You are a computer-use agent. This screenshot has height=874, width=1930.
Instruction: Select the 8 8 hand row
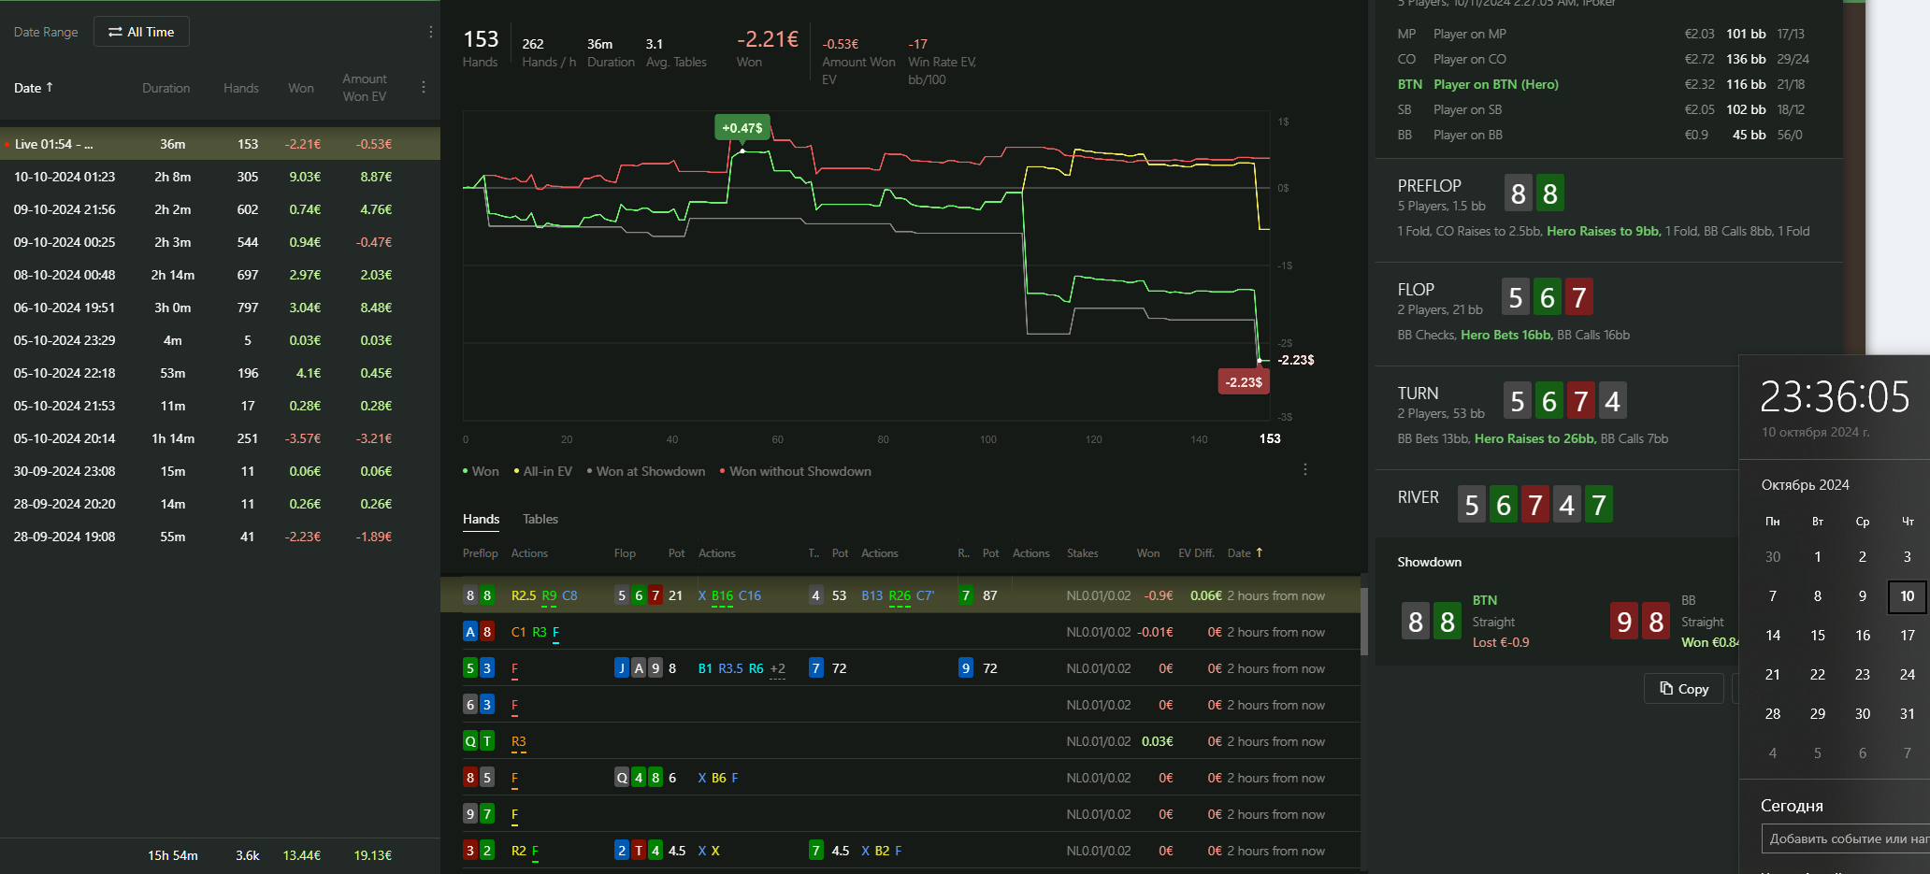pyautogui.click(x=900, y=595)
